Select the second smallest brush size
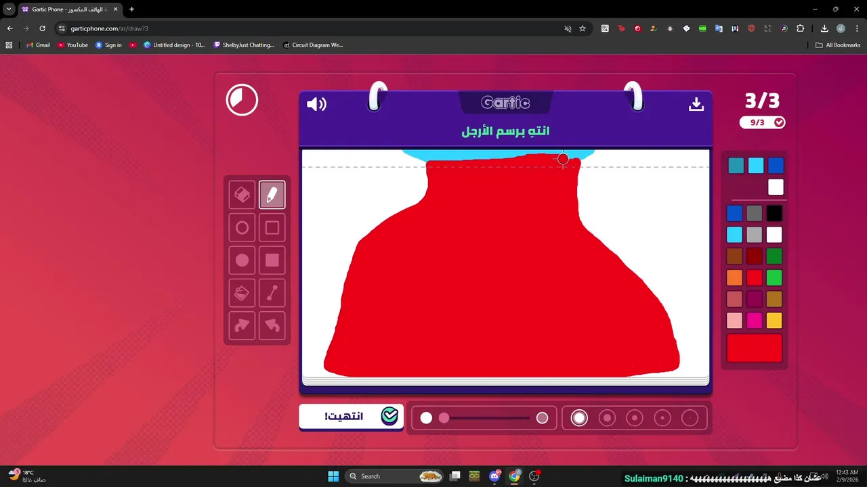 pos(662,418)
